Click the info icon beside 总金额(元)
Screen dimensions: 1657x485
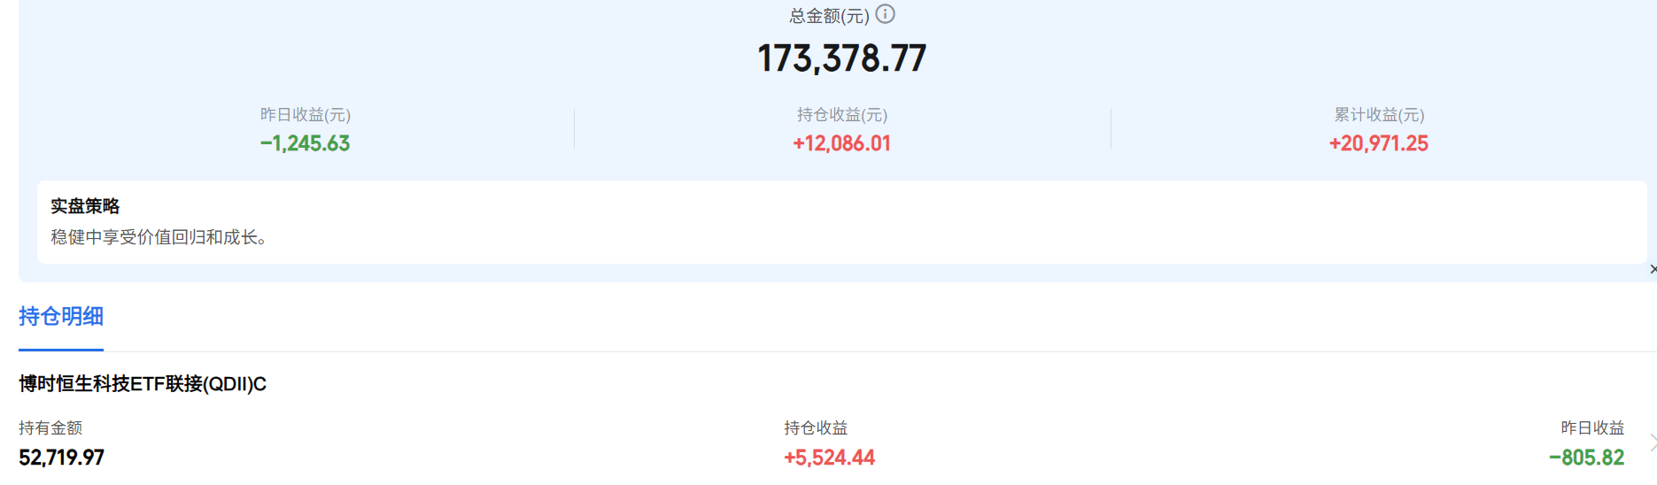[885, 14]
